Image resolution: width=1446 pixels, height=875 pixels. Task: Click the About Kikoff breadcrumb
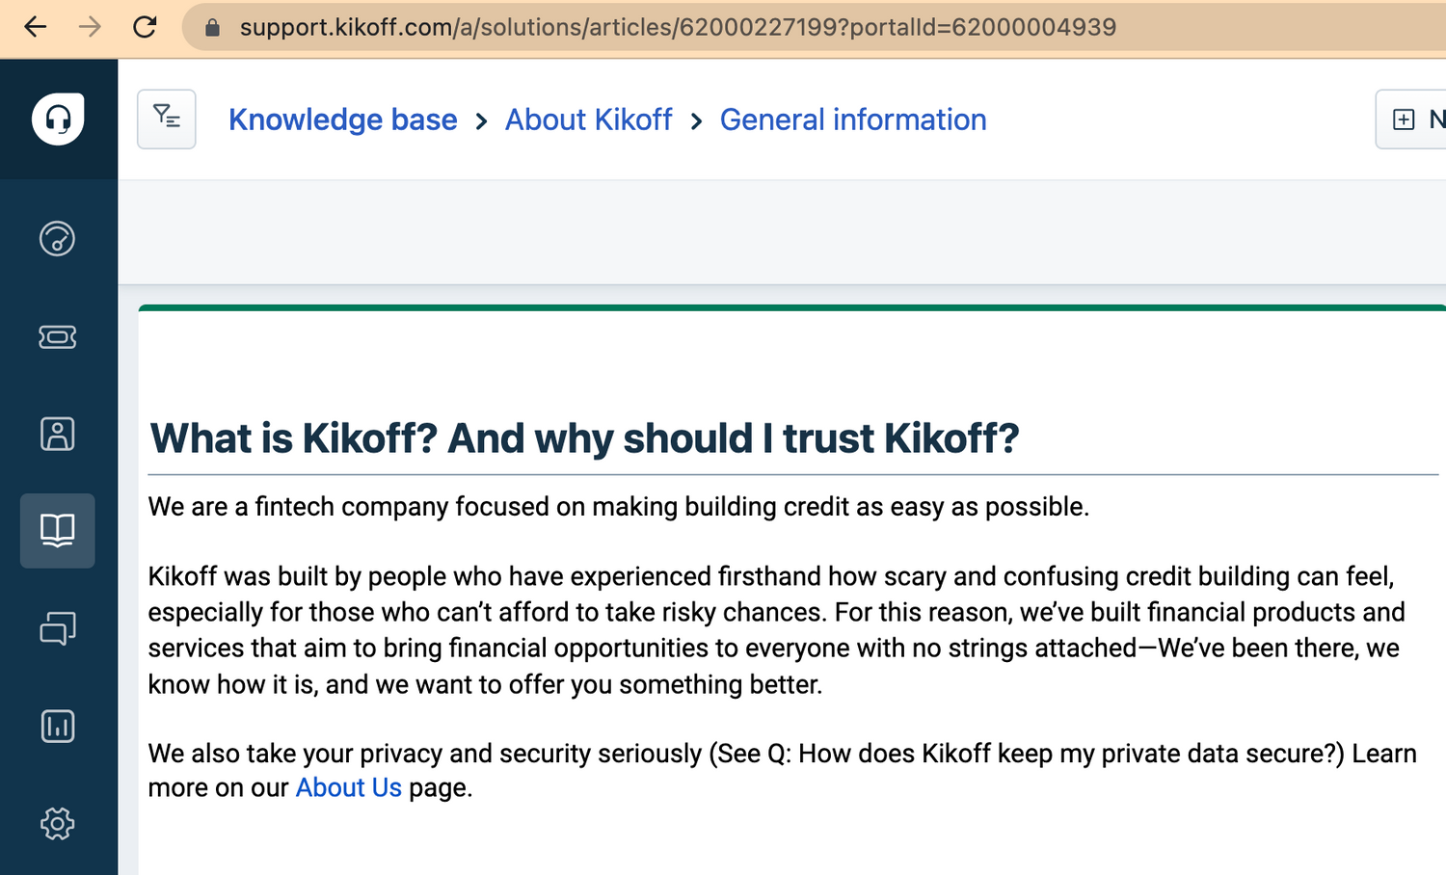point(588,119)
